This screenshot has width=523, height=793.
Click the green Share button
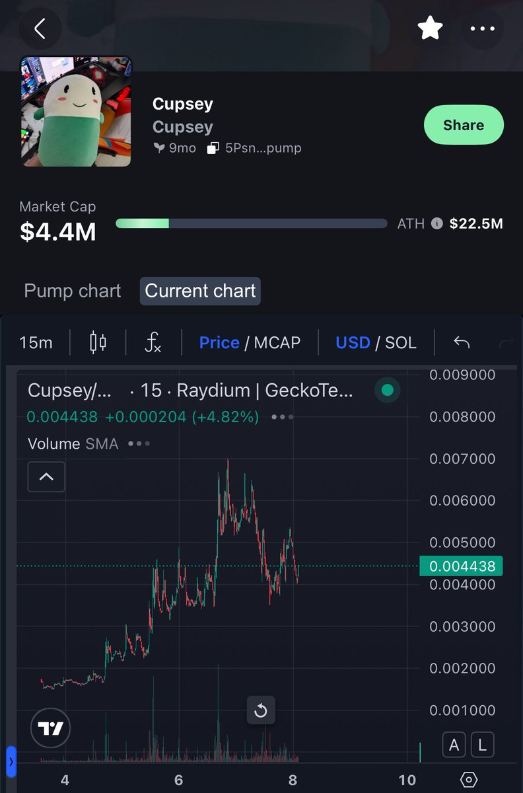464,125
